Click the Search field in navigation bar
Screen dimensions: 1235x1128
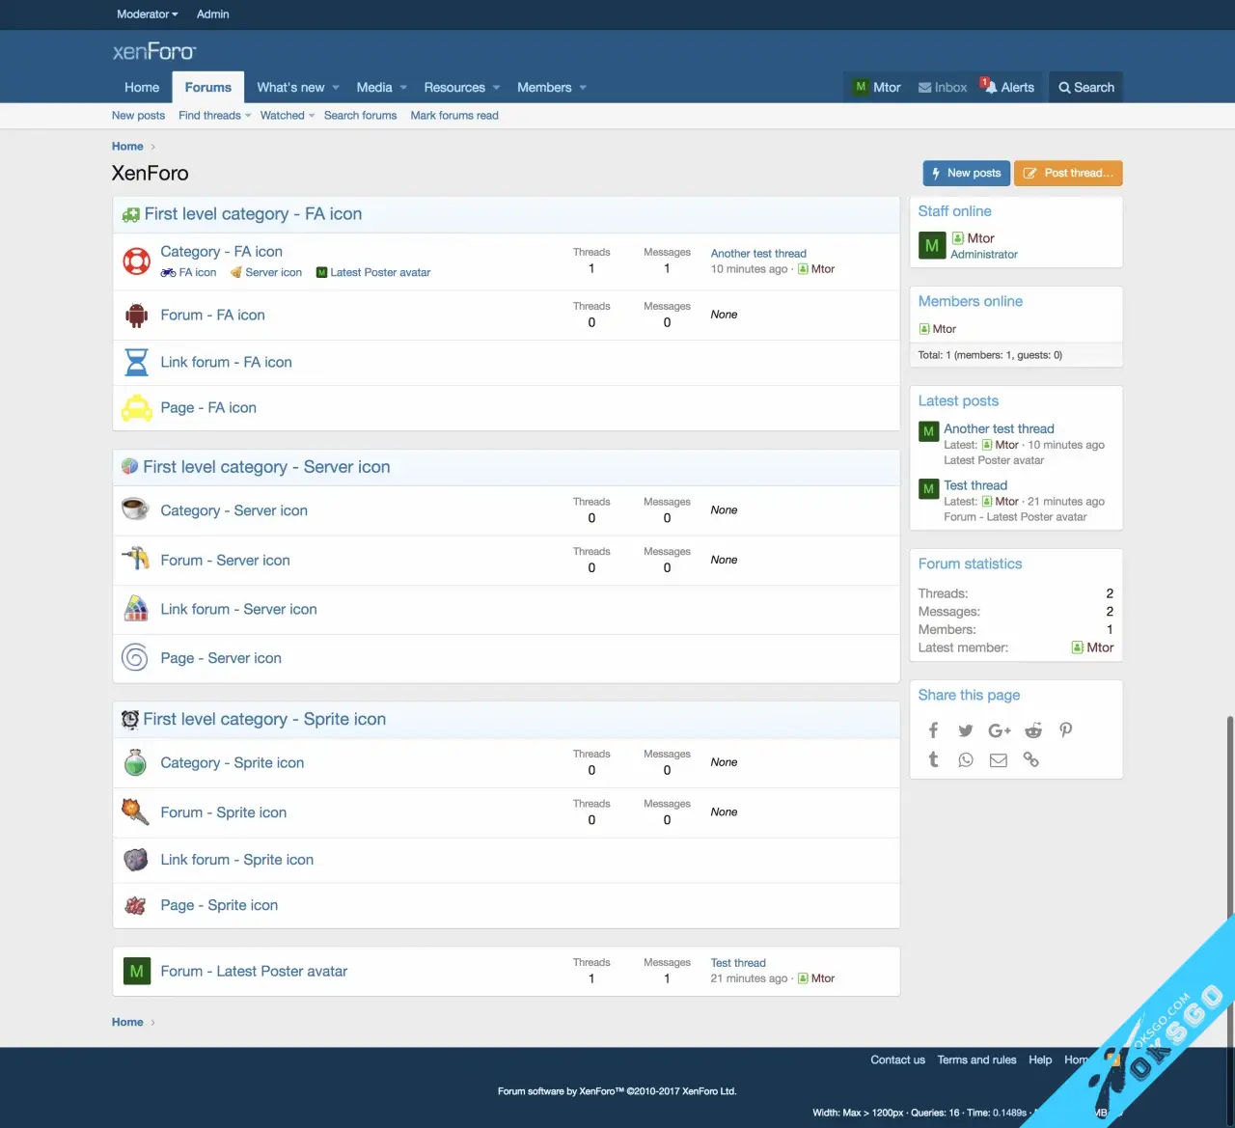click(1086, 87)
